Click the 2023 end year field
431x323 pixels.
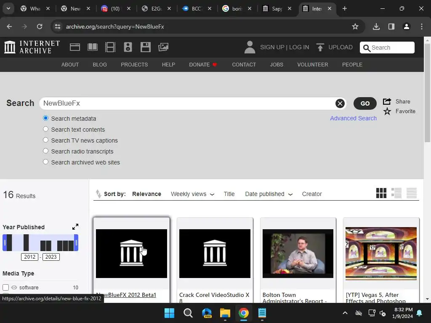pos(51,257)
